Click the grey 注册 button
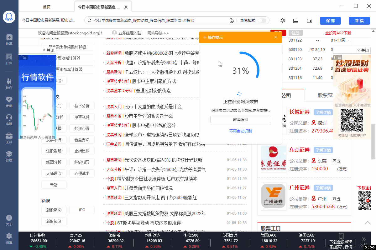The width and height of the screenshot is (376, 250). (295, 33)
